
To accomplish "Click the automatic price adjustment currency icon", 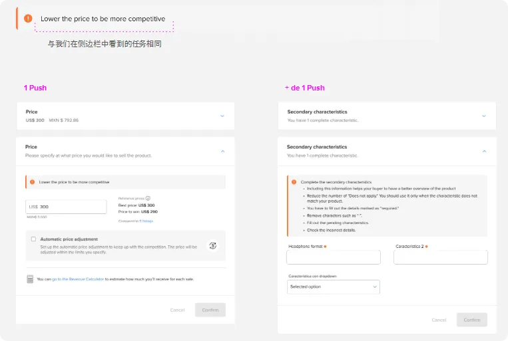I will coord(212,245).
